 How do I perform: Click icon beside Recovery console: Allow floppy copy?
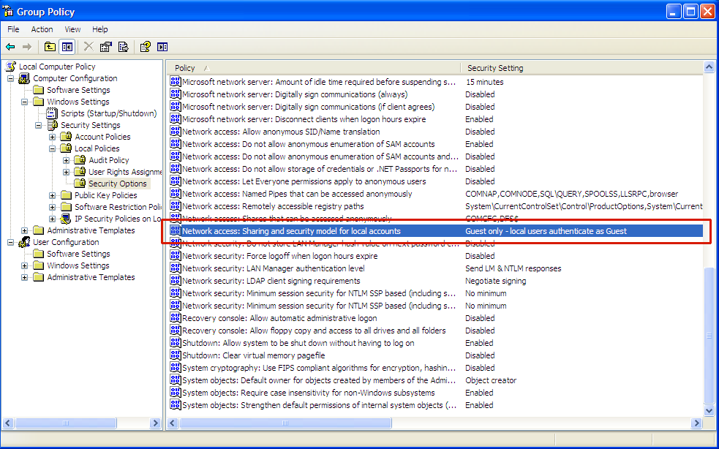coord(175,331)
